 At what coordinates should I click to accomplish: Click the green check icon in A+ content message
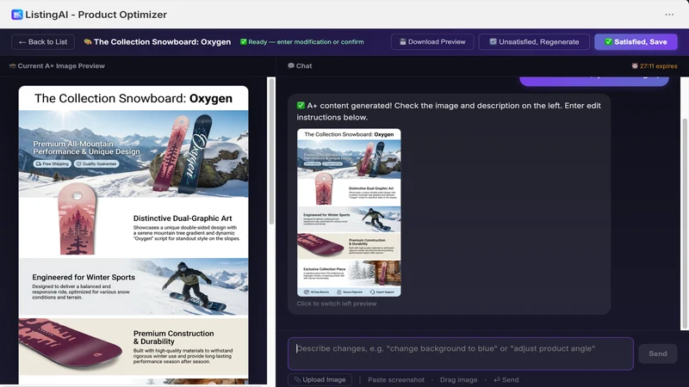click(x=301, y=105)
